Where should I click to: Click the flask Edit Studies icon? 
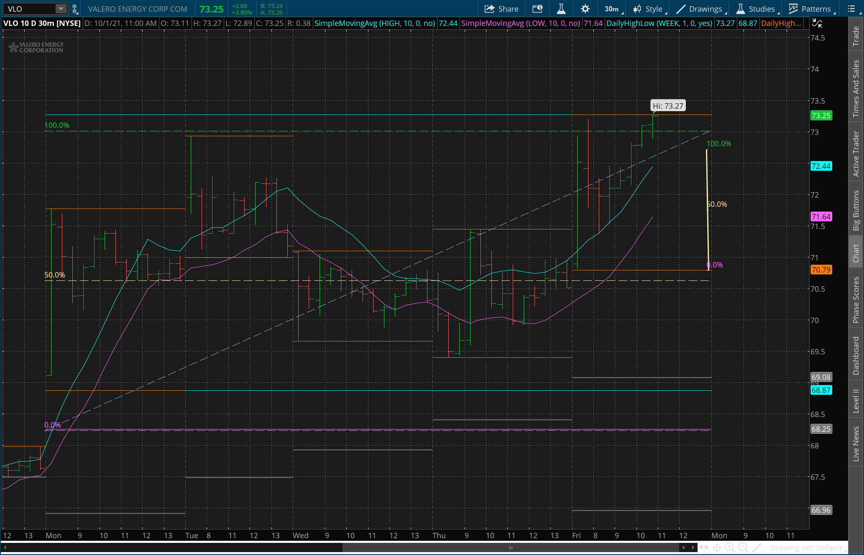coord(561,9)
